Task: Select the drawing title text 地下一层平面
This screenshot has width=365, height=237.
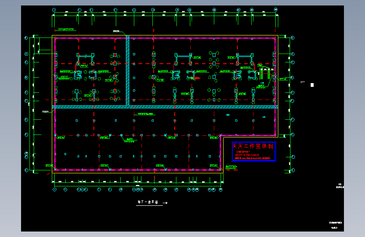Action: click(x=148, y=202)
